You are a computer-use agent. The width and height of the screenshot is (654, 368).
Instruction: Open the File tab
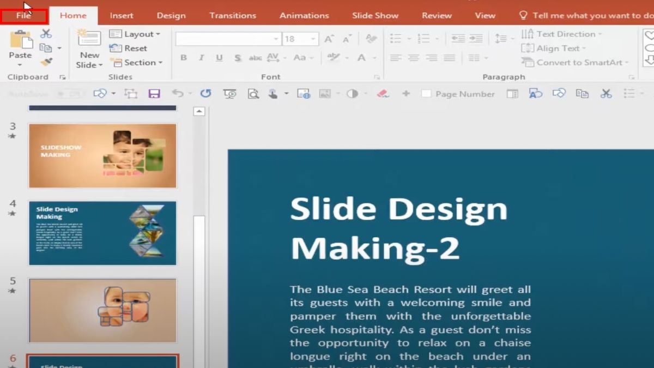(x=23, y=15)
